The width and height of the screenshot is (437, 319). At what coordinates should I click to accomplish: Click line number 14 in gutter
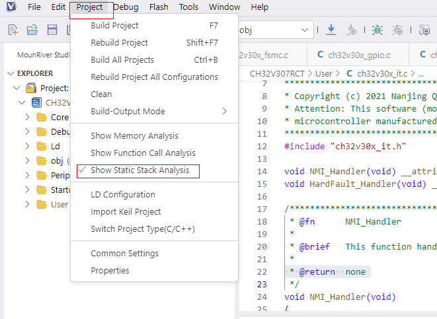262,172
